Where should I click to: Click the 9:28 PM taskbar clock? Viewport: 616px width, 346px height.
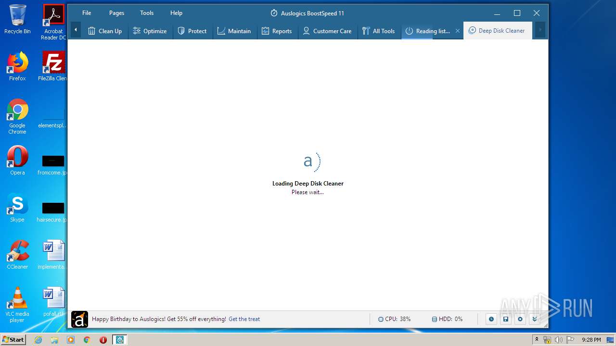pyautogui.click(x=591, y=340)
